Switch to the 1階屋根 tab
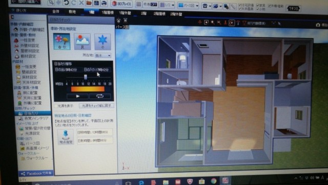Screen dimensions: 328x185 (x=108, y=12)
